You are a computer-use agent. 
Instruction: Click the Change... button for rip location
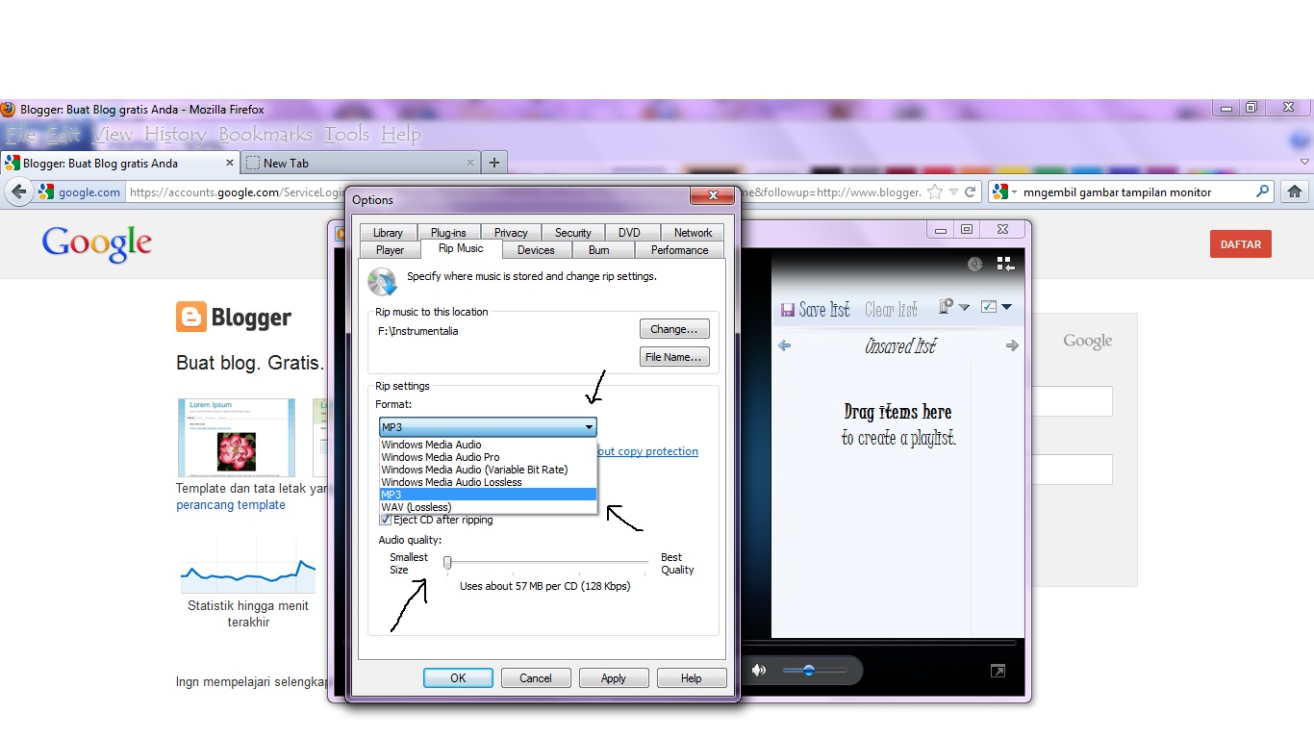[674, 329]
